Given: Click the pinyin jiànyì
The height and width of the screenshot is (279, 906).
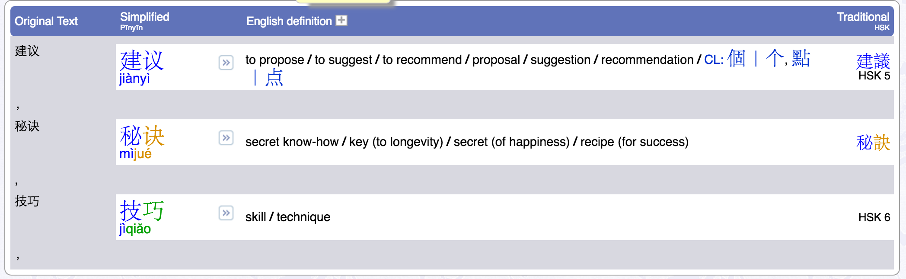Looking at the screenshot, I should coord(134,79).
